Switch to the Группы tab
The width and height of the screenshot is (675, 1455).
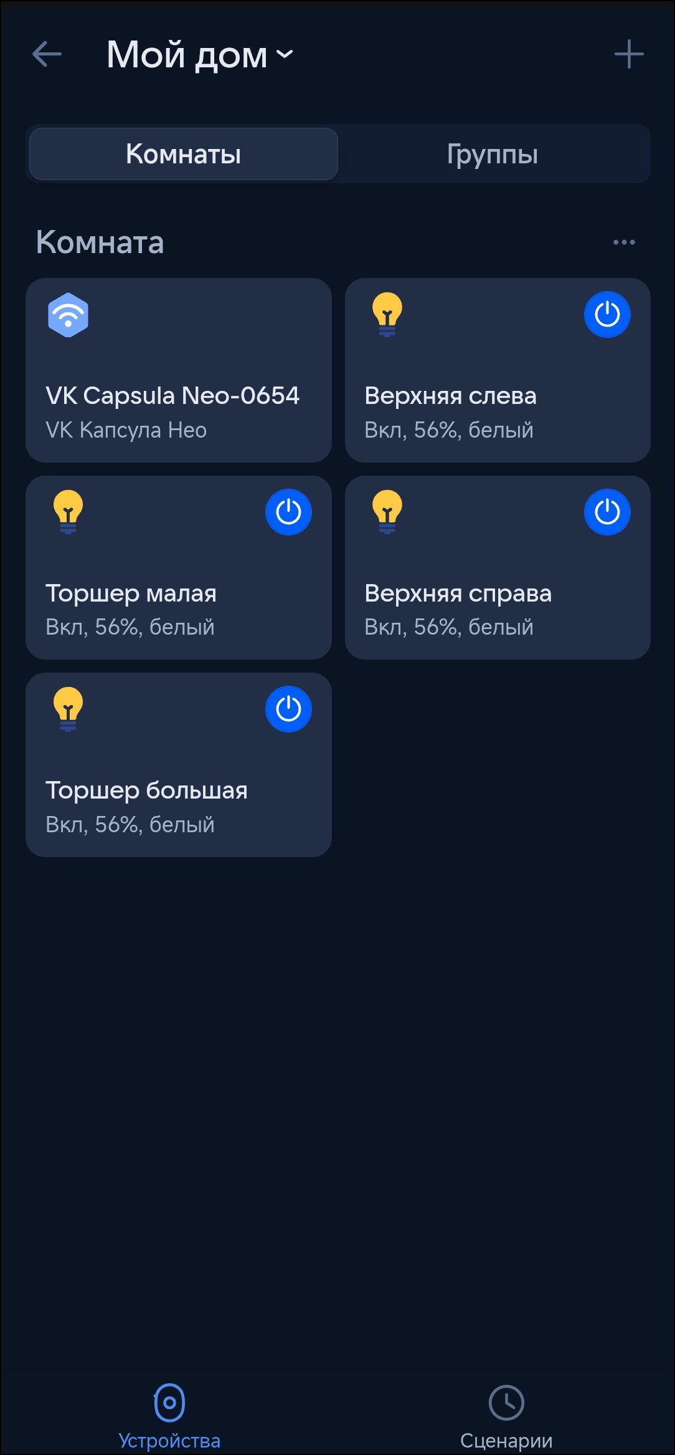[x=493, y=154]
